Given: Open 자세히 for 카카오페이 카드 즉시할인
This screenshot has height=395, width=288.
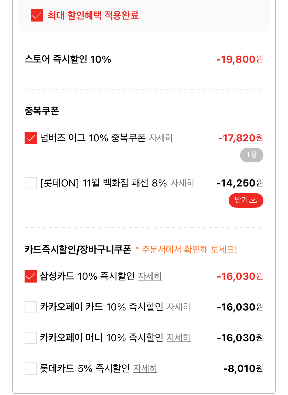Looking at the screenshot, I should tap(178, 307).
